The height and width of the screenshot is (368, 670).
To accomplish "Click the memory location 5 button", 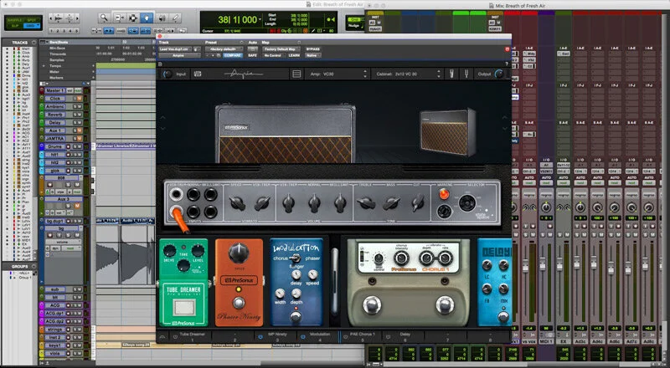I will coord(76,31).
